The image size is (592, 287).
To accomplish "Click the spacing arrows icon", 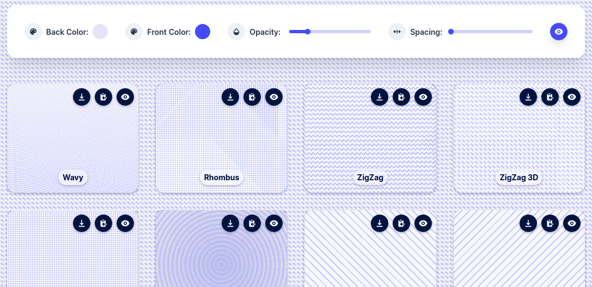I will pos(397,32).
